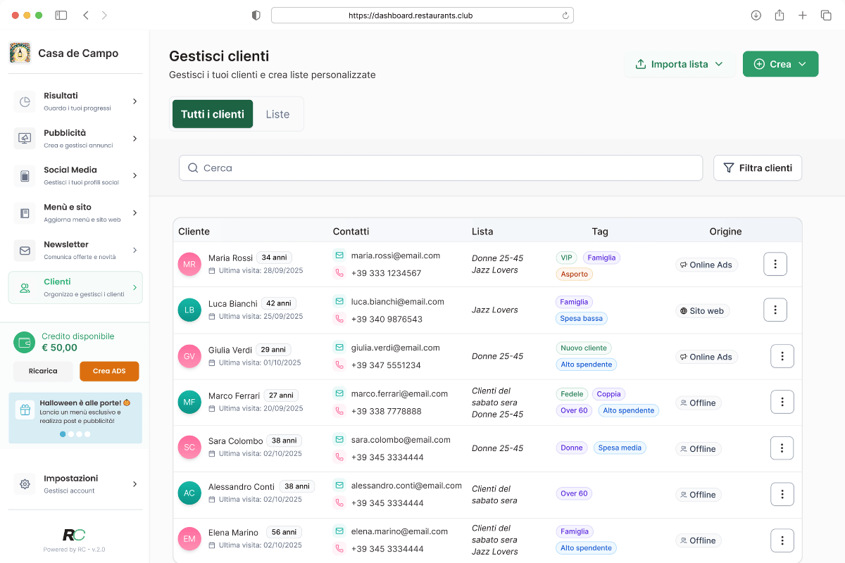Expand the Risultati sidebar section
Viewport: 845px width, 563px height.
75,101
